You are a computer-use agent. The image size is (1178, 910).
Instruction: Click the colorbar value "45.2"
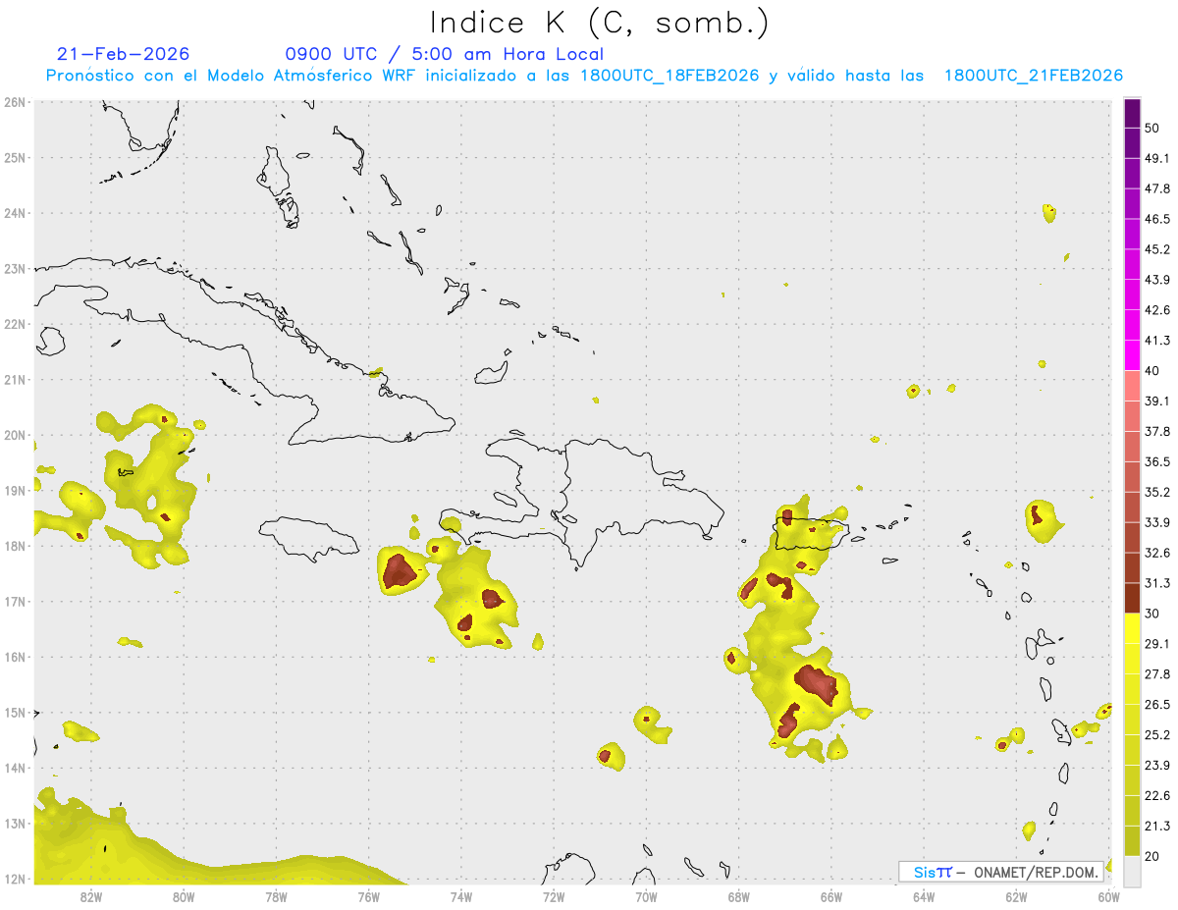pyautogui.click(x=1157, y=249)
